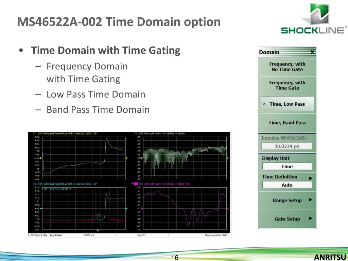Select the Time, Low Pass radio button
The width and height of the screenshot is (348, 261).
tap(288, 104)
